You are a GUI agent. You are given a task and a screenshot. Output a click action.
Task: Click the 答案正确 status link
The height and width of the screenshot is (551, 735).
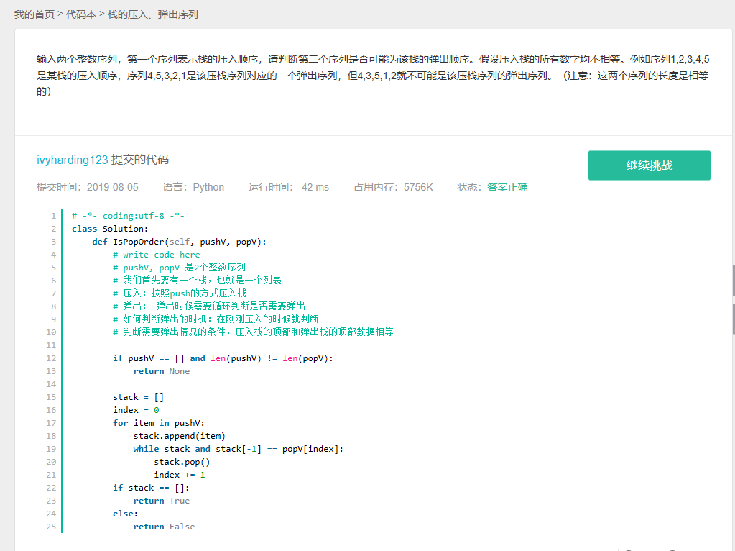coord(507,187)
